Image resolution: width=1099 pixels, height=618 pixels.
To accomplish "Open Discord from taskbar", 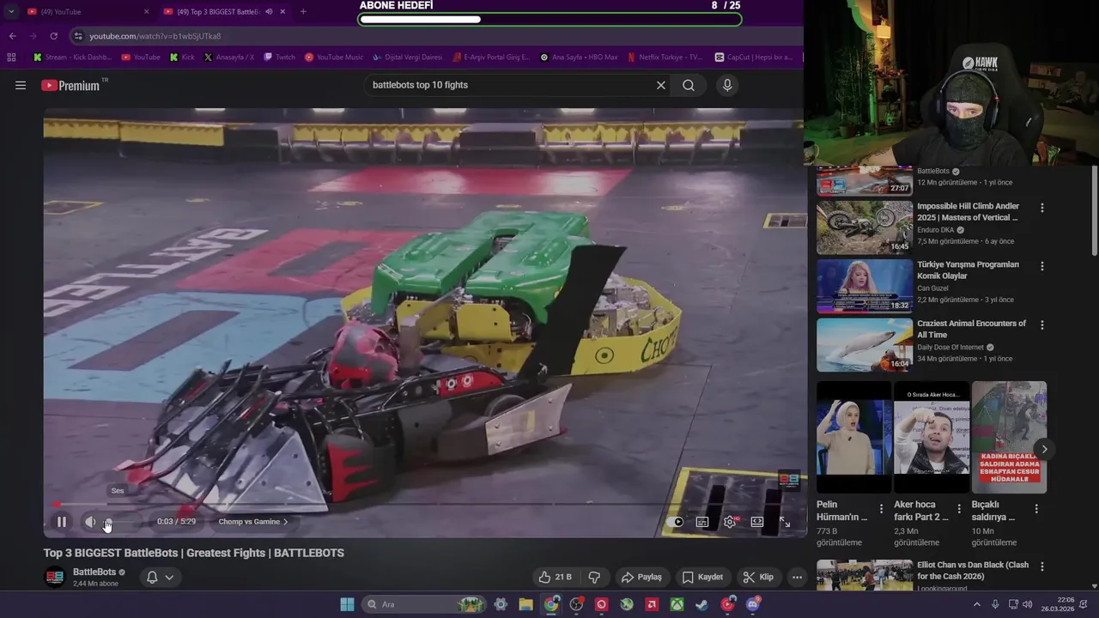I will [x=753, y=604].
